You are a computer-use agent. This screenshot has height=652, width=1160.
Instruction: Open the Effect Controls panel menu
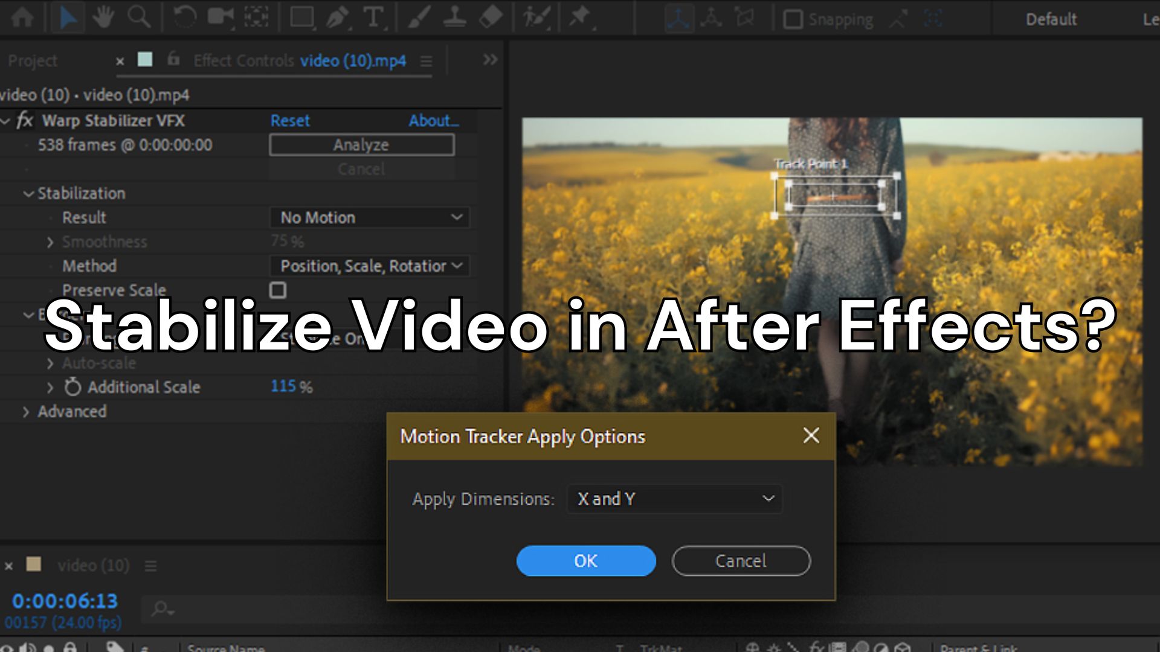pyautogui.click(x=427, y=62)
